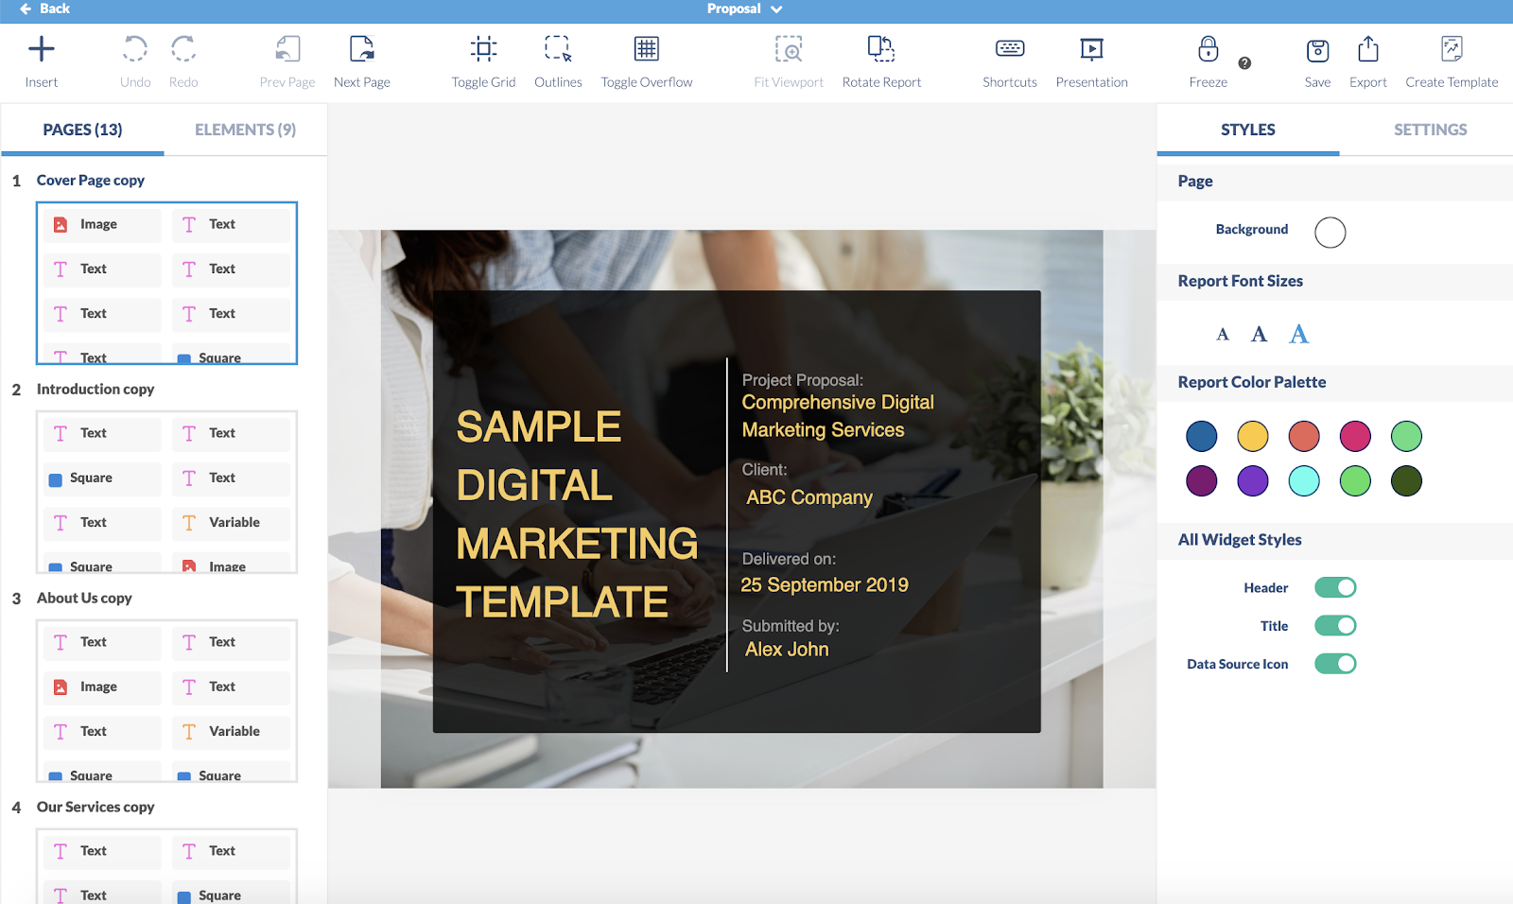Select the cyan palette swatch

coord(1303,480)
